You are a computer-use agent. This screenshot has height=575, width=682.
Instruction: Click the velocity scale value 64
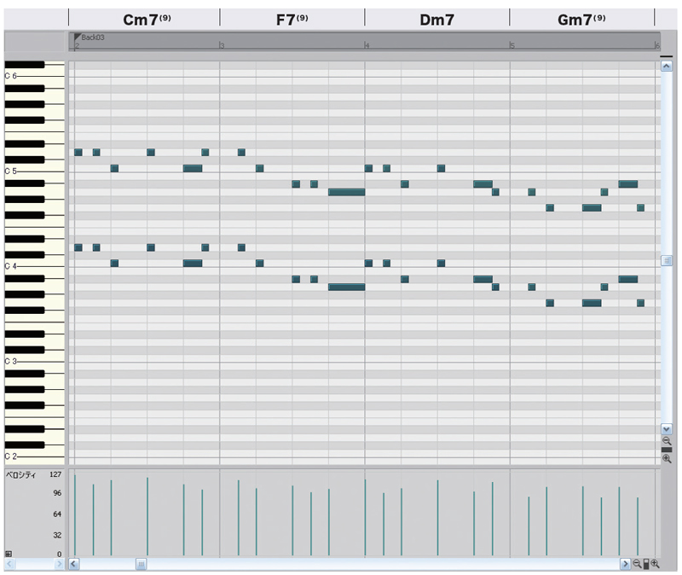[57, 514]
